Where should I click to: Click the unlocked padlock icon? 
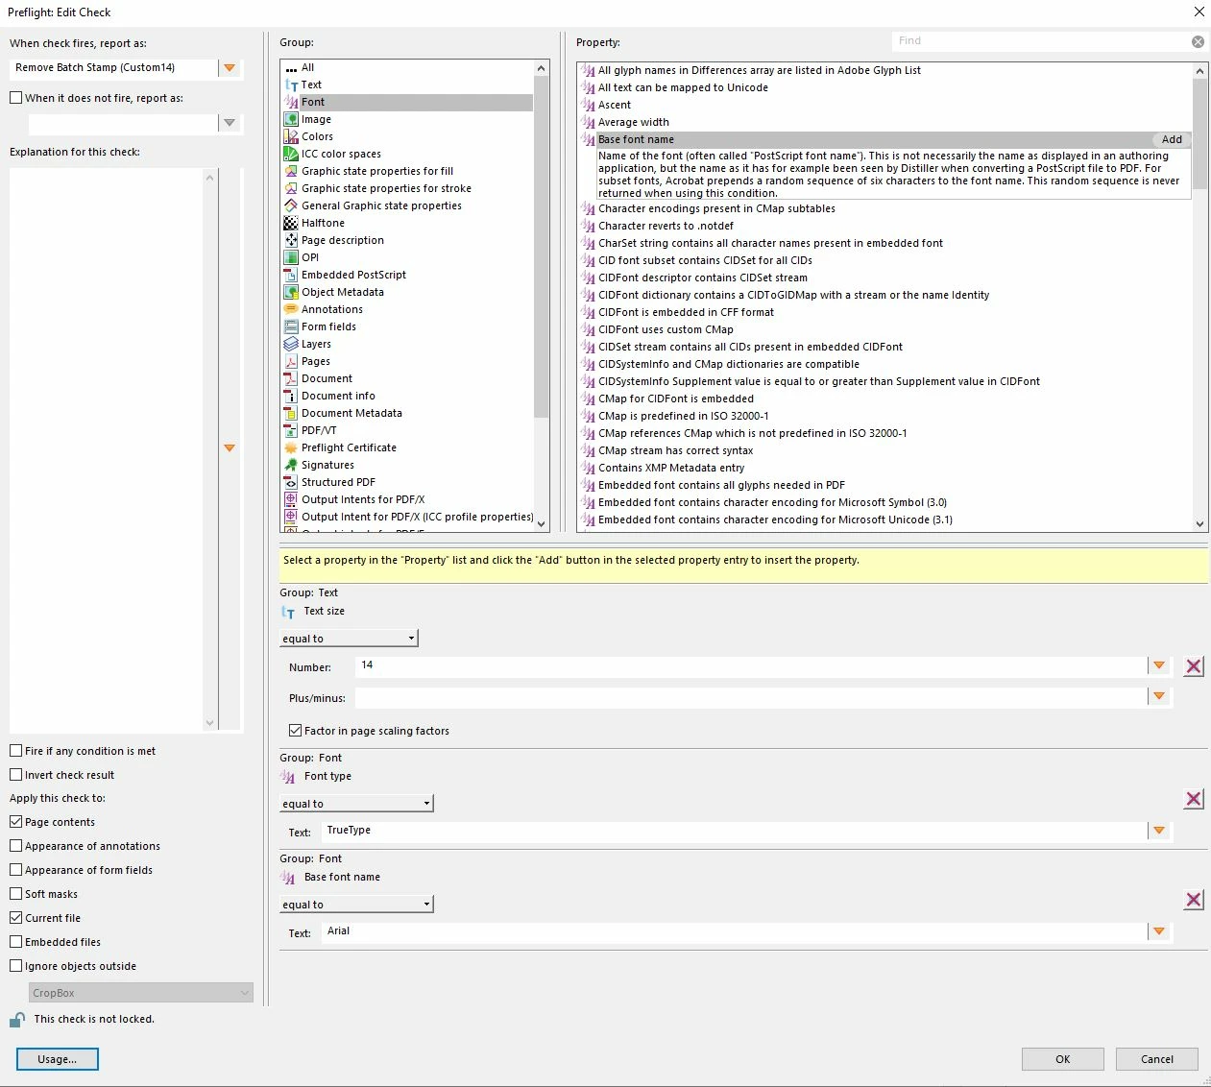[17, 1020]
